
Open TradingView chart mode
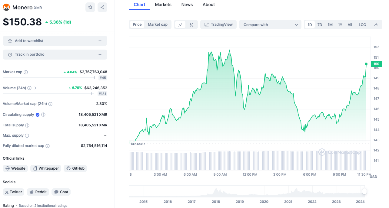tap(218, 24)
